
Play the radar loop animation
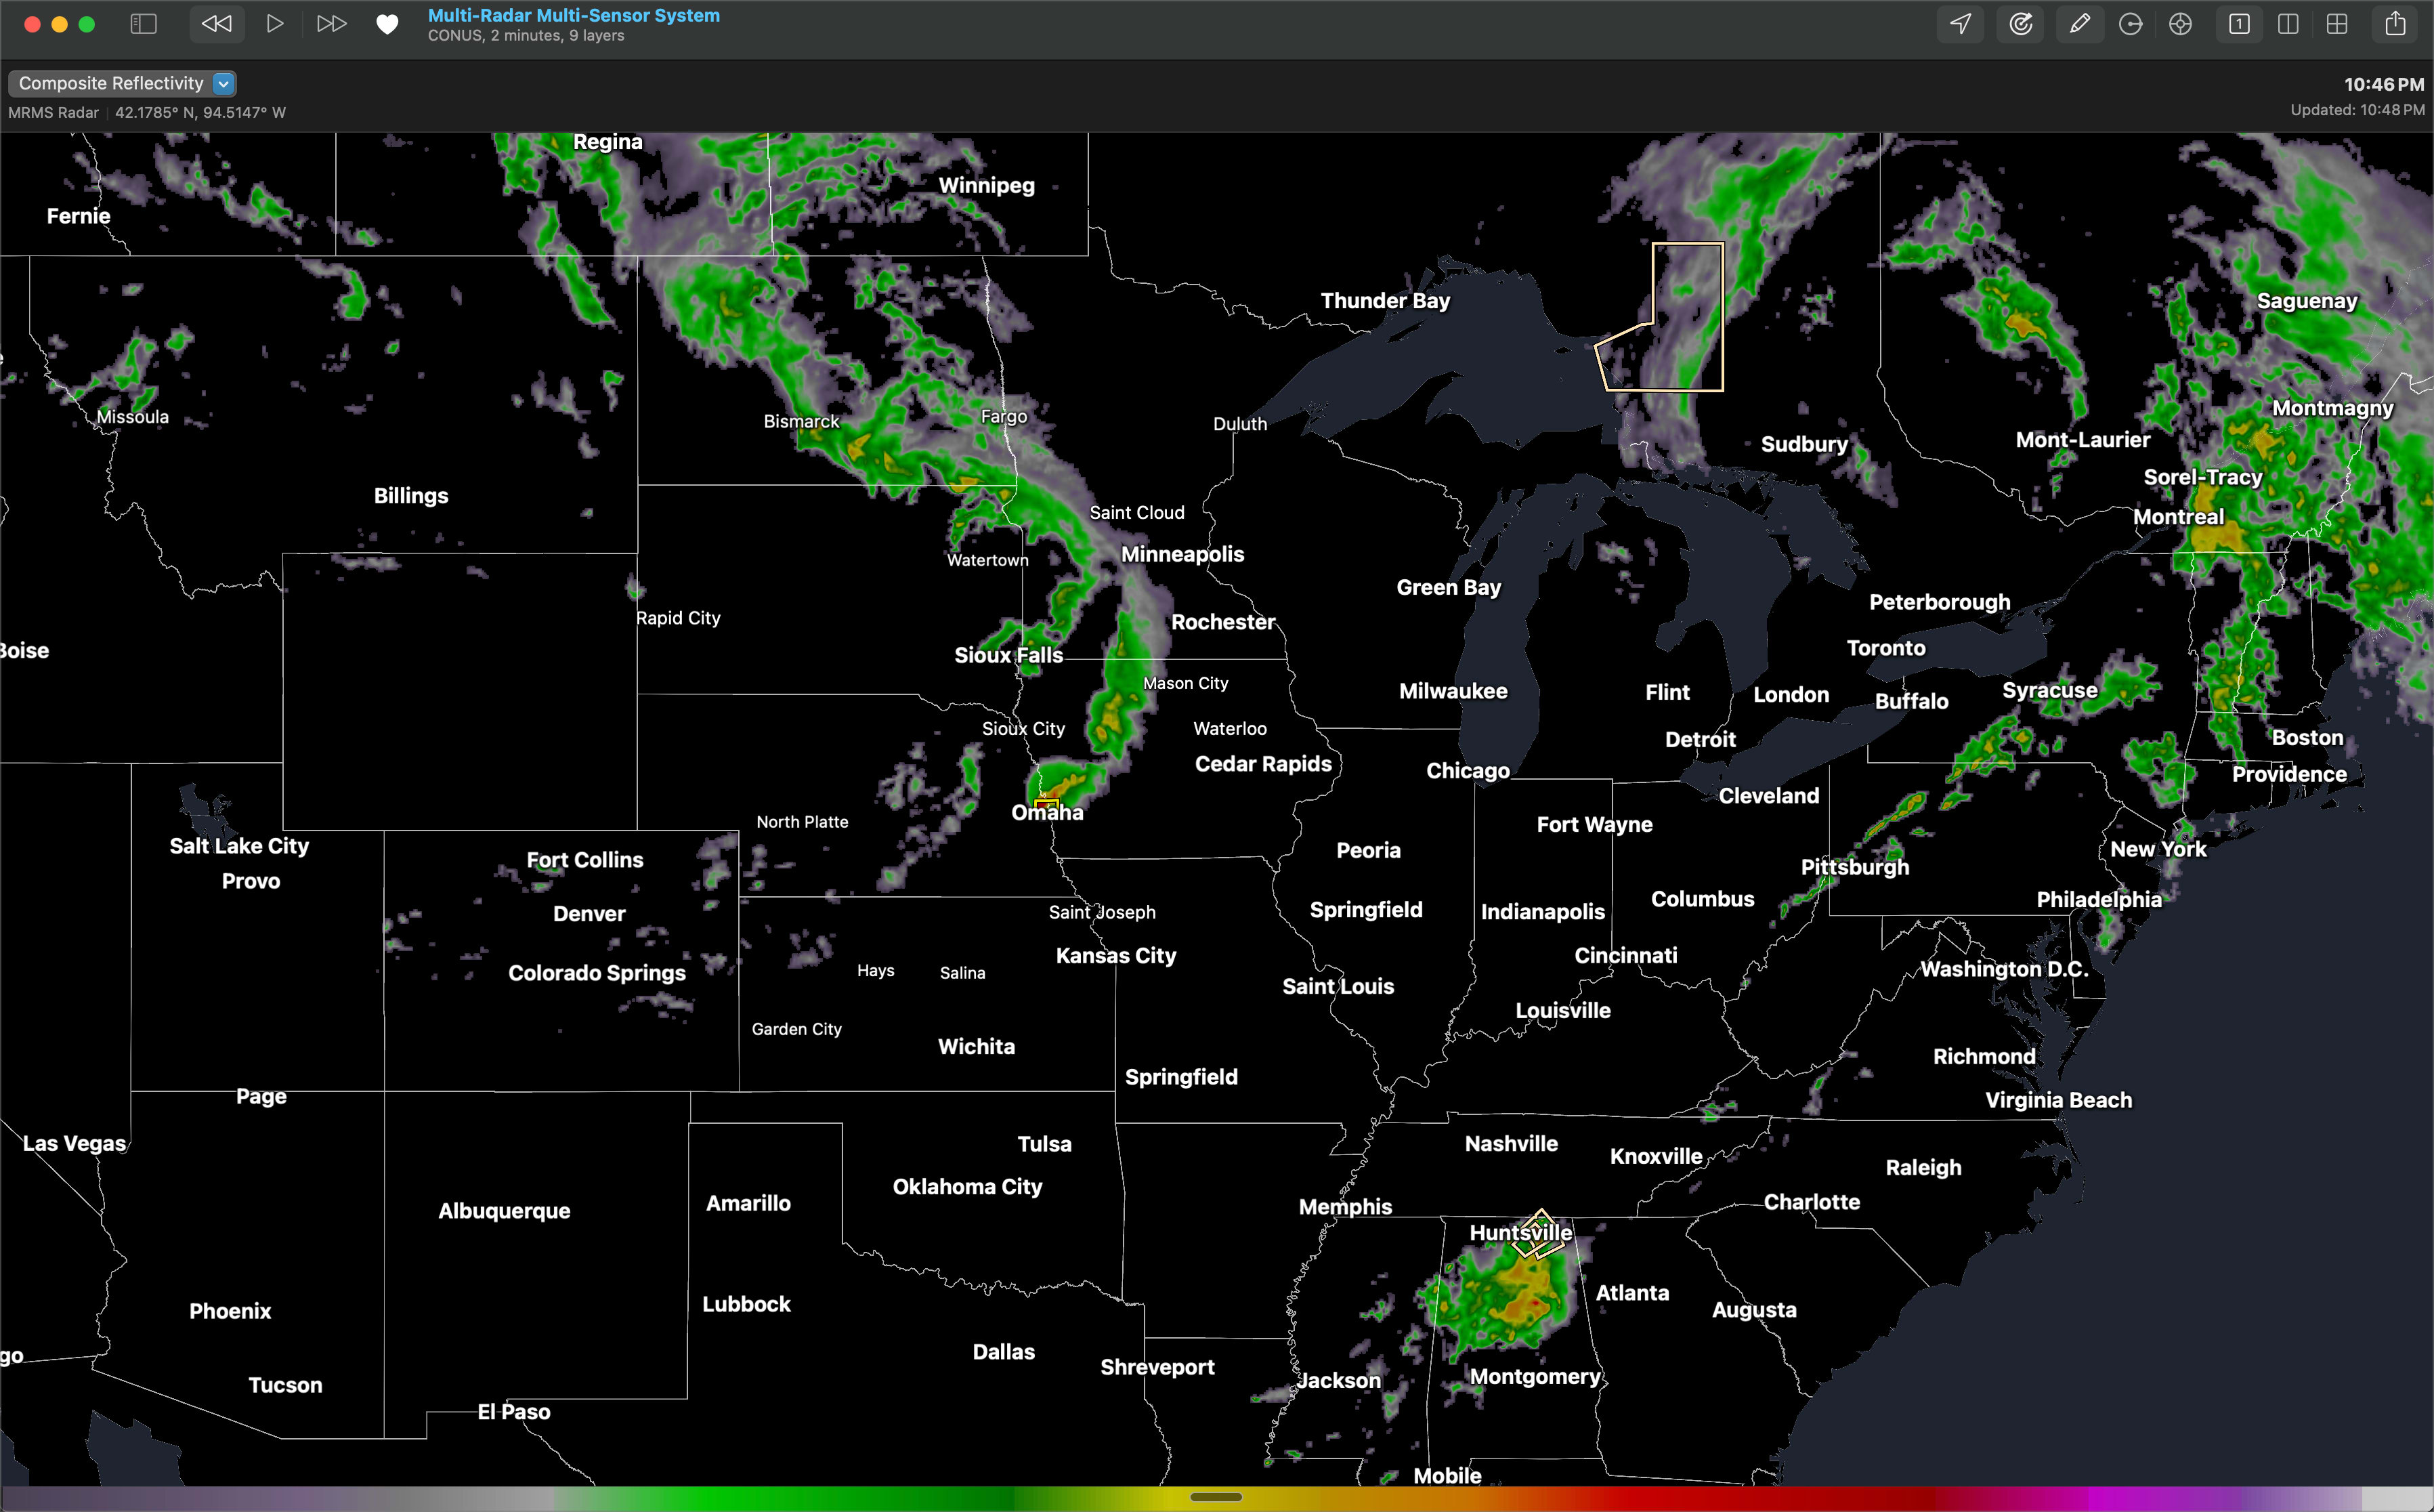pos(275,24)
